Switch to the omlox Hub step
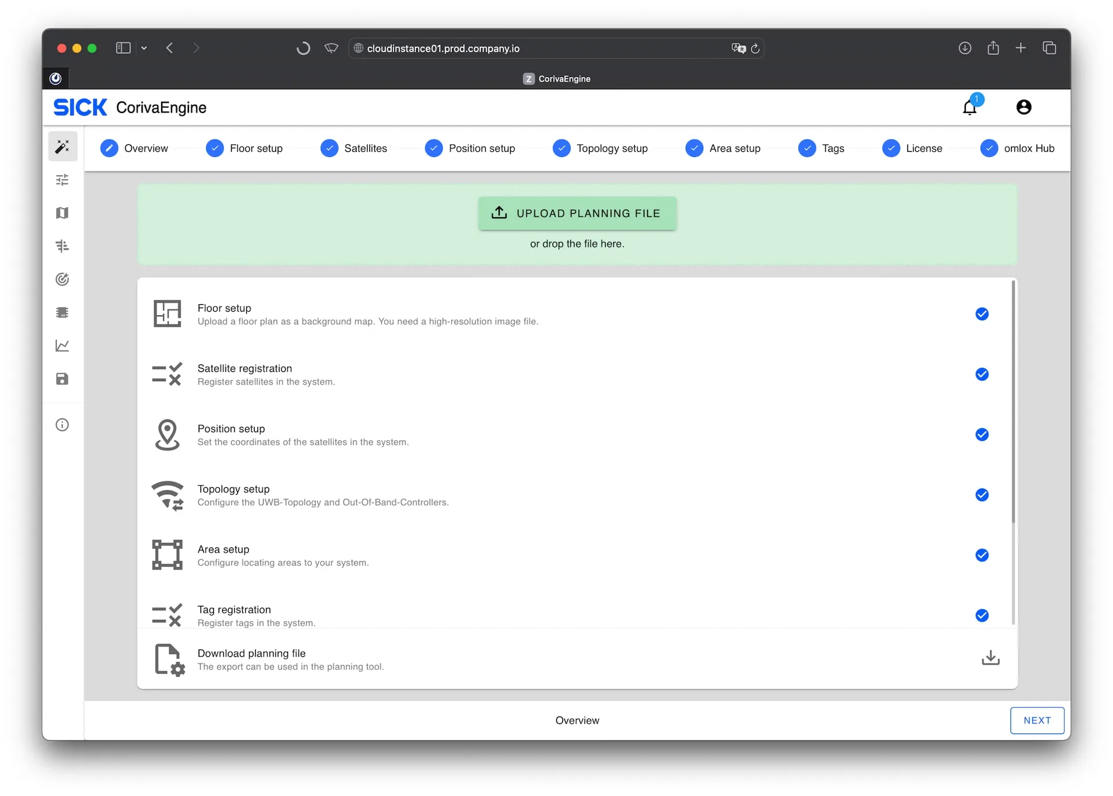Image resolution: width=1113 pixels, height=796 pixels. click(x=1017, y=148)
